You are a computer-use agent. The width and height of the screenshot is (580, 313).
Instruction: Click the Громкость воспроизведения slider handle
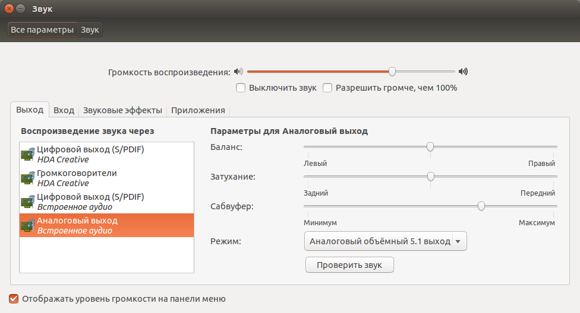point(392,72)
